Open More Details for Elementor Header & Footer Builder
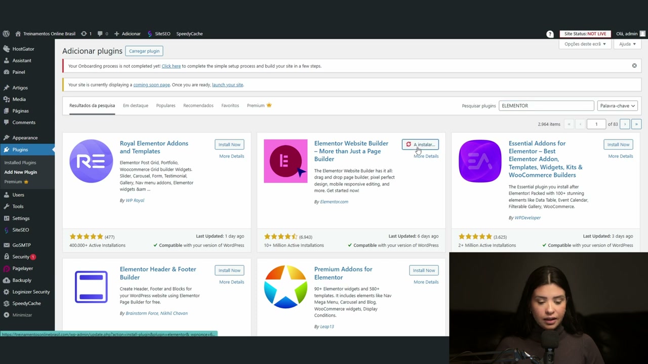The height and width of the screenshot is (364, 648). [x=231, y=282]
